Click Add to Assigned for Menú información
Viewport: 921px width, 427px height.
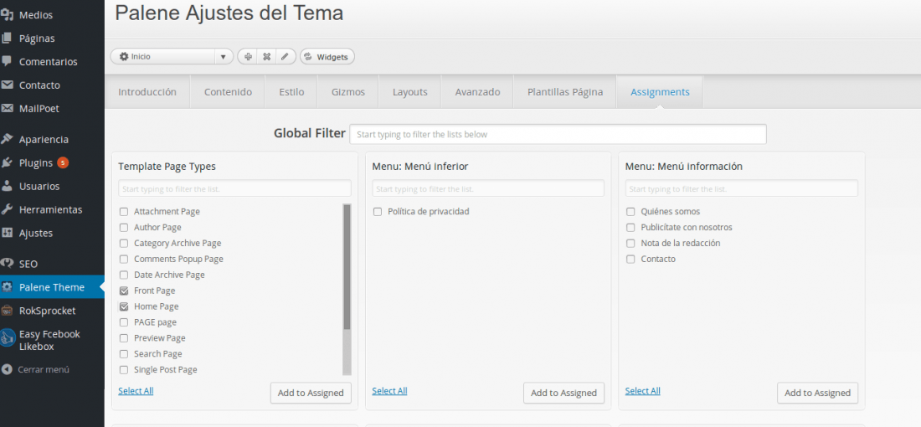click(818, 393)
